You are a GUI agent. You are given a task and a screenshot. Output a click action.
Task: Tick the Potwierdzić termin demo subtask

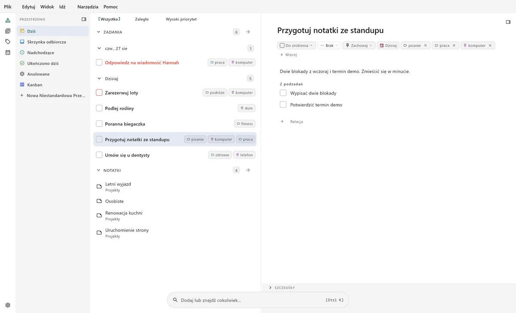(283, 105)
